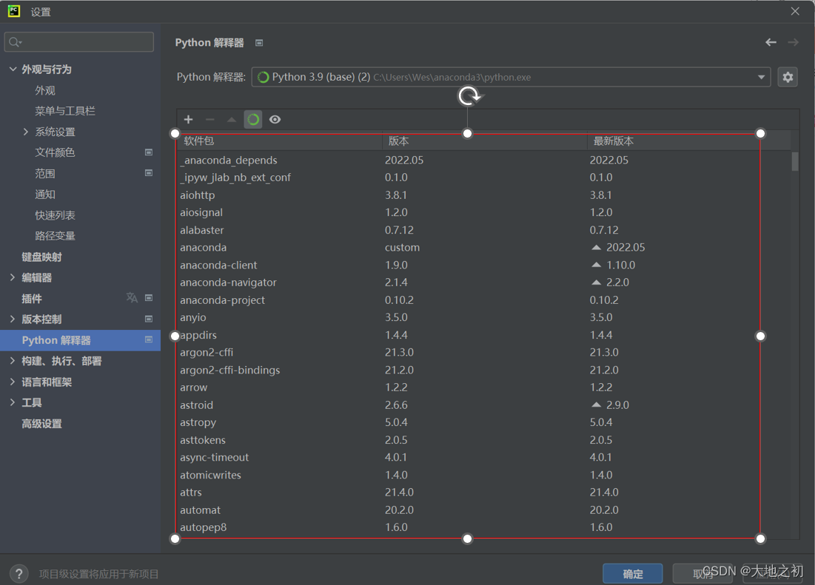This screenshot has height=585, width=815.
Task: Click the project icon on the 范围 row
Action: tap(149, 173)
